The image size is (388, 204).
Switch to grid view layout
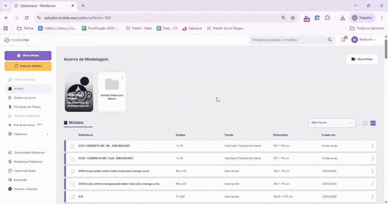tap(365, 123)
